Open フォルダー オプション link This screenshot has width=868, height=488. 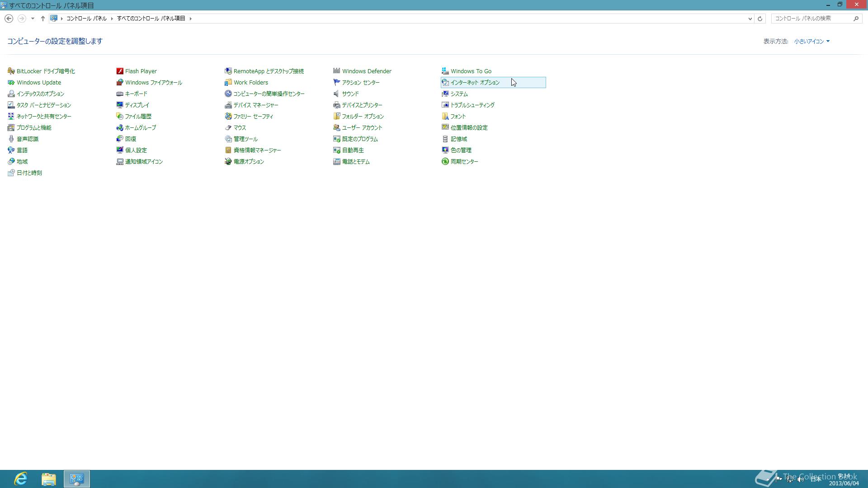coord(363,116)
